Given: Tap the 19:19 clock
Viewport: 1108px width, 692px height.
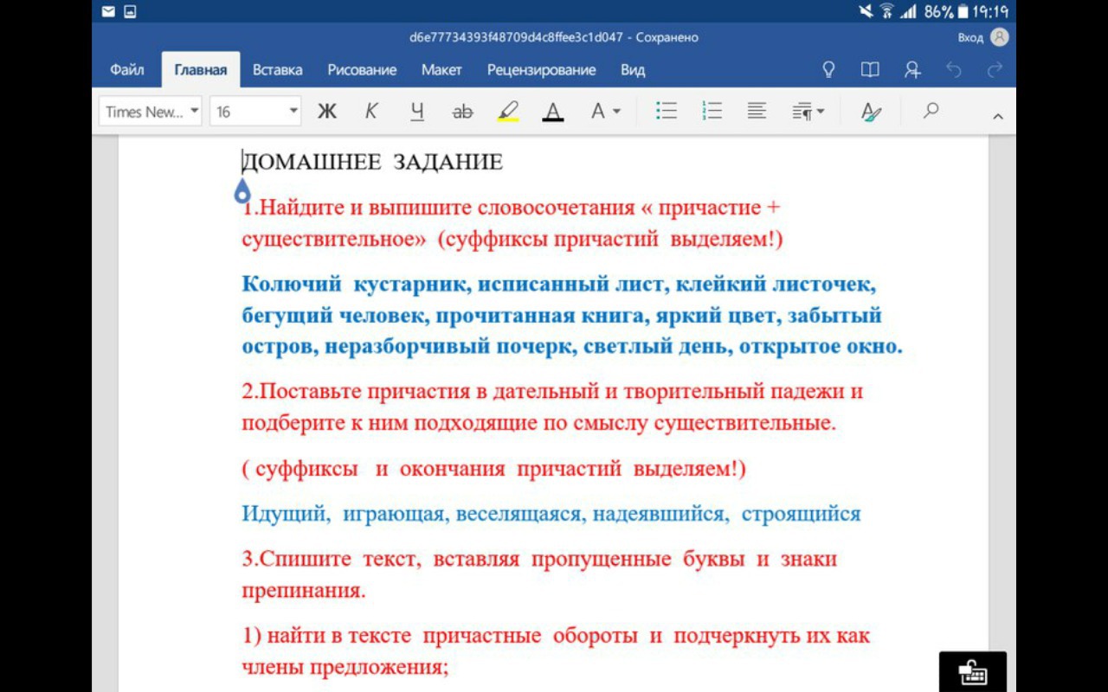Looking at the screenshot, I should point(990,11).
